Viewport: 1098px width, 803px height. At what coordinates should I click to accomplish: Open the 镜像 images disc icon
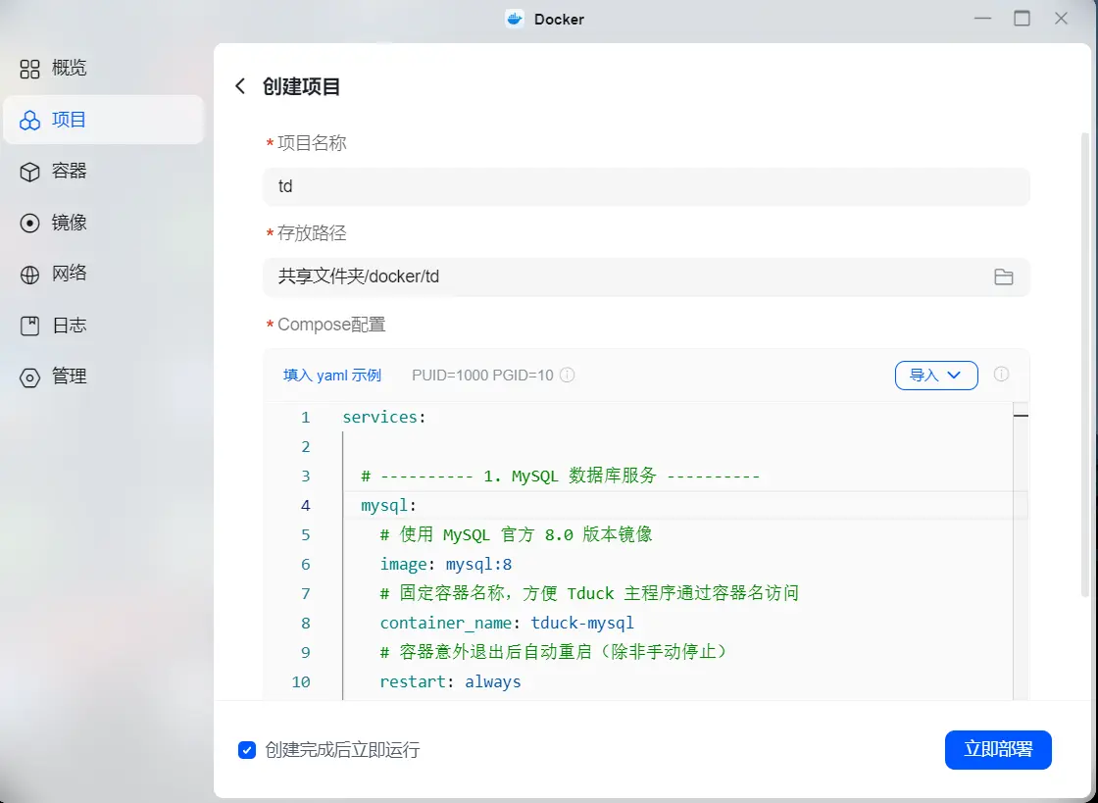click(29, 224)
